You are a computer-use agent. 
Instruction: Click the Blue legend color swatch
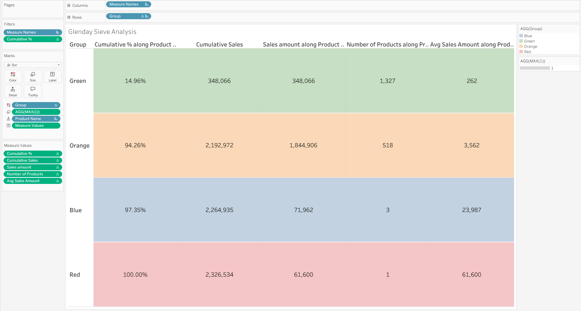tap(521, 36)
